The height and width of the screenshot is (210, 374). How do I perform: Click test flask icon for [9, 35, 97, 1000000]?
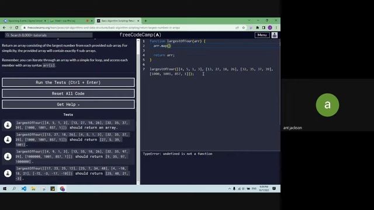pyautogui.click(x=8, y=156)
